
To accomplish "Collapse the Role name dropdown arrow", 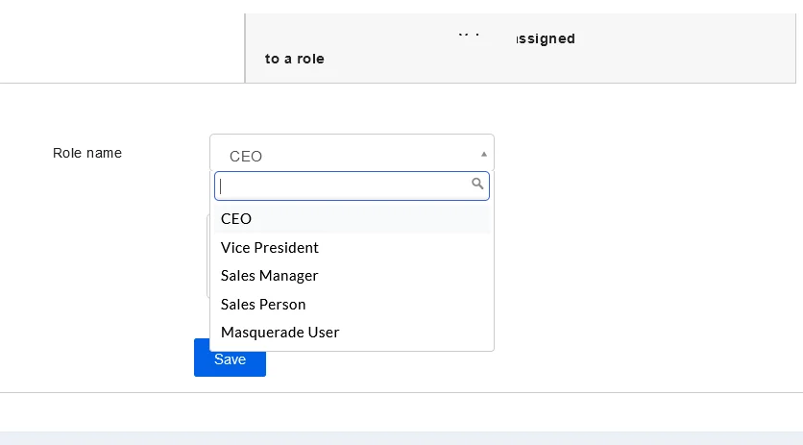I will coord(484,154).
